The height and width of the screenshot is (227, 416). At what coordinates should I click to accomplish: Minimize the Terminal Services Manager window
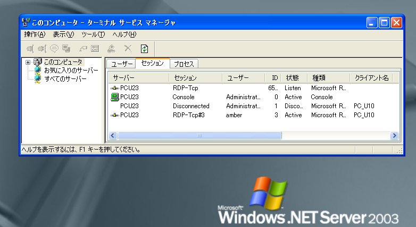click(x=372, y=23)
